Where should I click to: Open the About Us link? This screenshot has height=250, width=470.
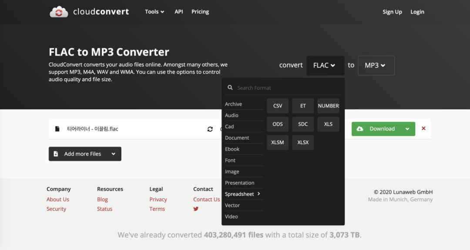[58, 200]
